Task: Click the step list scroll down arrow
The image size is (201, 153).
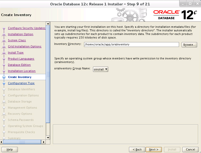Action: 48,138
